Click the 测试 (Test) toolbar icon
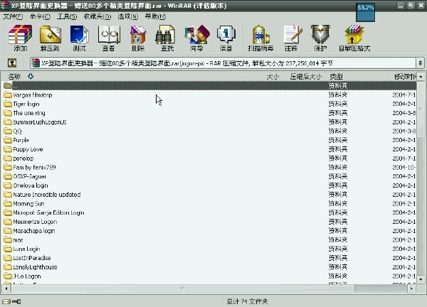427x307 pixels. [79, 38]
